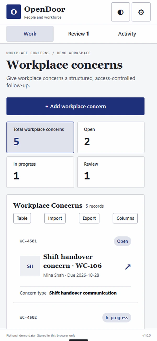Filter by the Review stat card
157x341 pixels.
click(x=111, y=172)
